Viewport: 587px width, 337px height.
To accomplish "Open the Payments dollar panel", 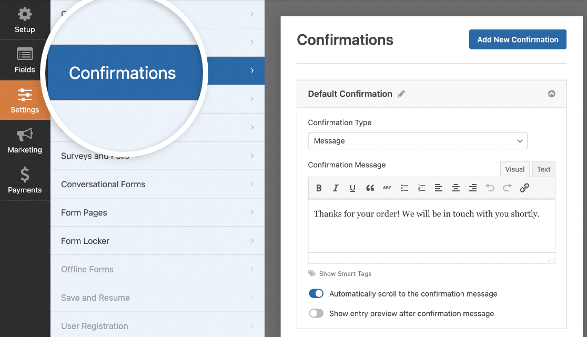I will click(25, 180).
